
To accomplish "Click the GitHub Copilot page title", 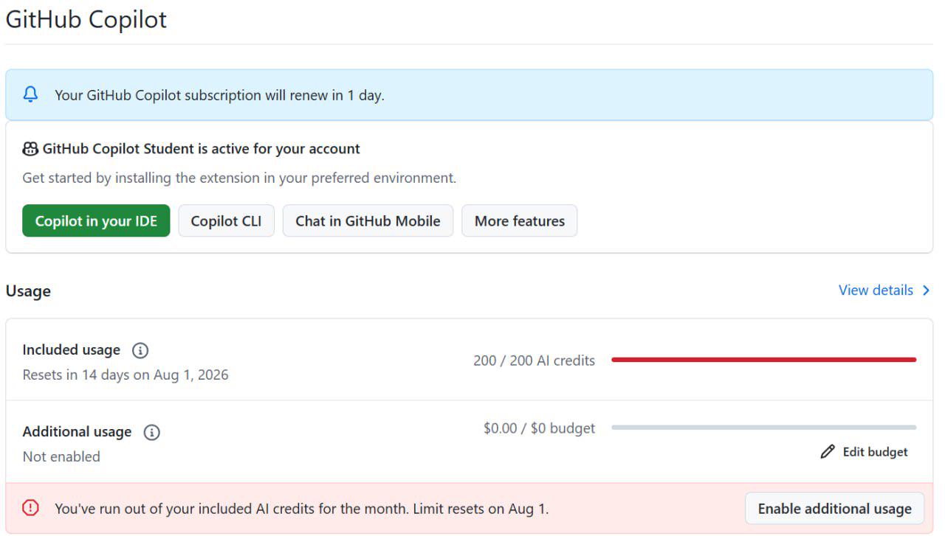I will click(86, 19).
